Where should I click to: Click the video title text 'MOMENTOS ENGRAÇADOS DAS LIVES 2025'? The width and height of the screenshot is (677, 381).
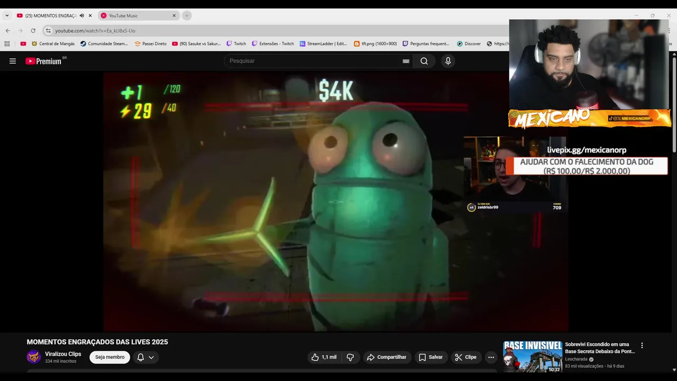(97, 342)
